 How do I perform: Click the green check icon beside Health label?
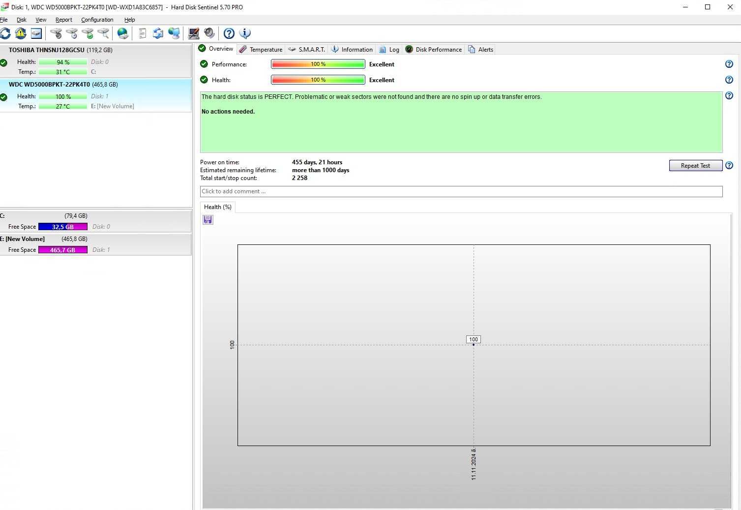[x=204, y=80]
